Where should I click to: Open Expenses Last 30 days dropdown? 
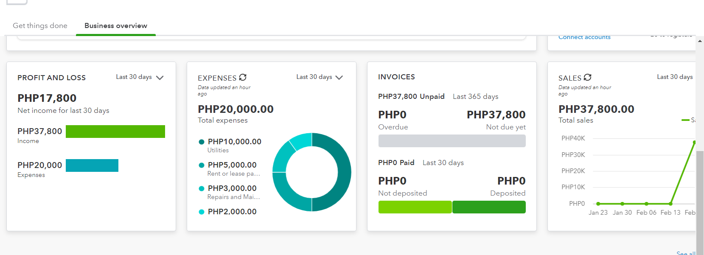[320, 77]
